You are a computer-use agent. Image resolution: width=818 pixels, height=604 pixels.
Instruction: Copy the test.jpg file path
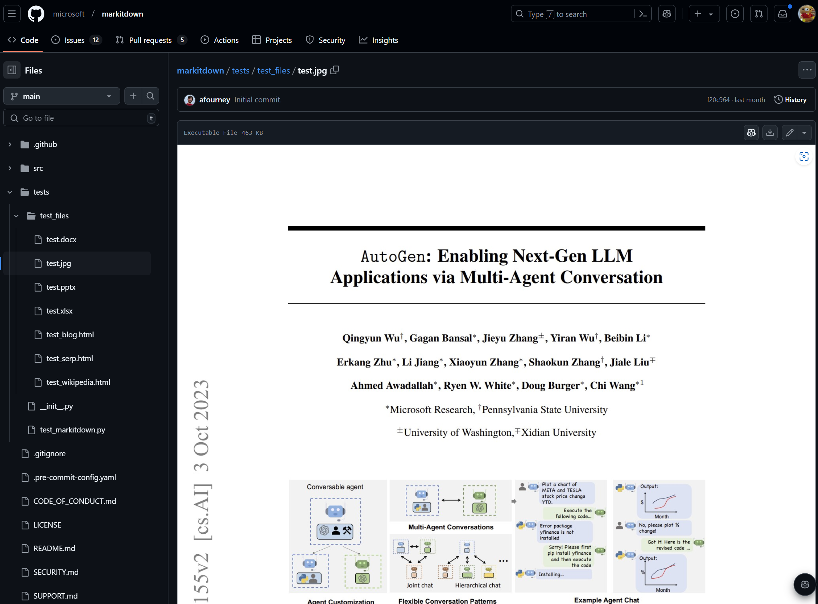coord(335,70)
